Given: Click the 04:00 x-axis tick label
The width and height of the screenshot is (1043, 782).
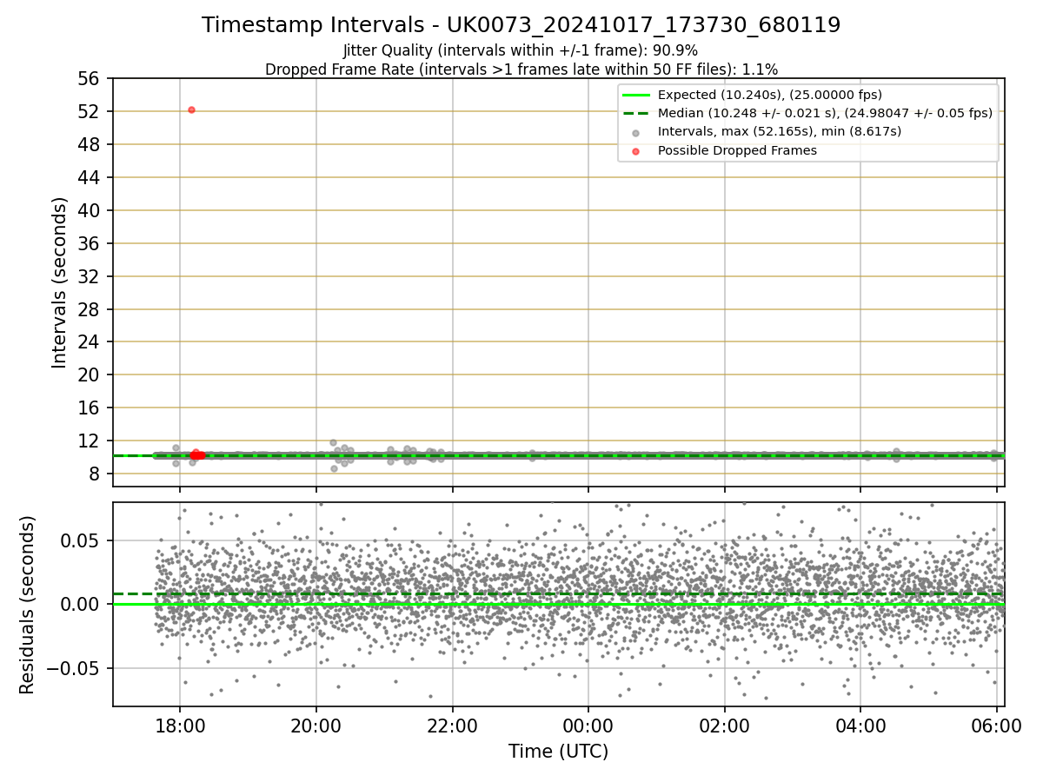Looking at the screenshot, I should pyautogui.click(x=860, y=726).
